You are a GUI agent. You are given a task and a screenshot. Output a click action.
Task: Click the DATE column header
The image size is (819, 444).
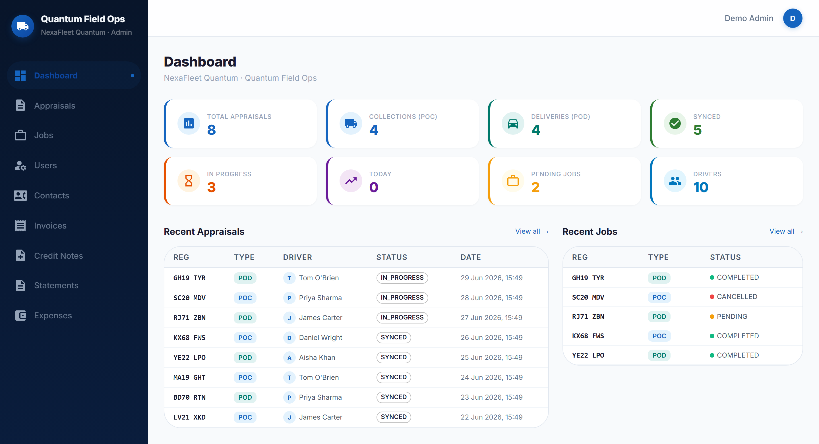pyautogui.click(x=471, y=257)
